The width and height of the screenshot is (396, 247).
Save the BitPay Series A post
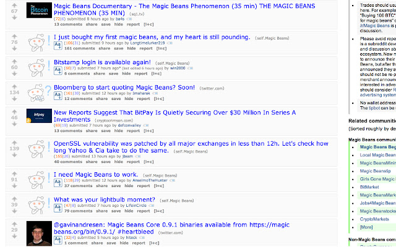pyautogui.click(x=106, y=131)
